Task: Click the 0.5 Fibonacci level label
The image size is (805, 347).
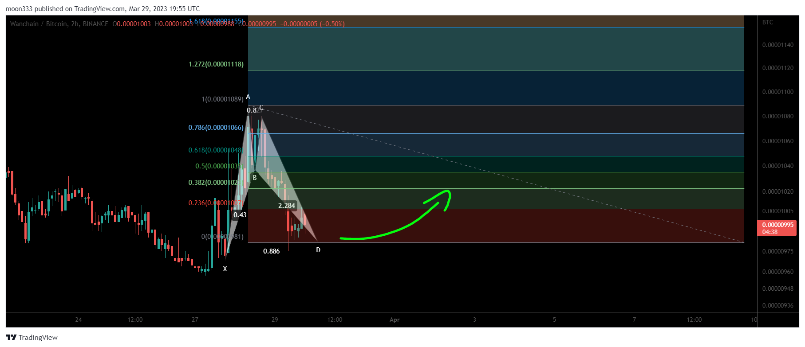Action: (219, 166)
